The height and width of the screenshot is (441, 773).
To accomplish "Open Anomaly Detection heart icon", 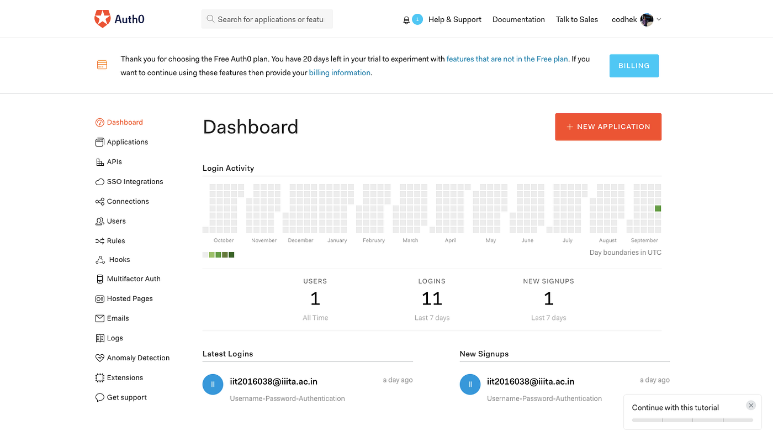I will tap(99, 358).
